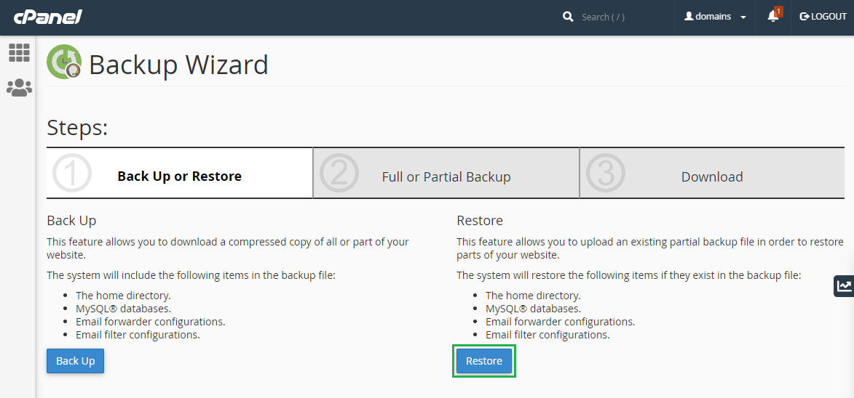The image size is (854, 398).
Task: Expand the domains user dropdown arrow
Action: [743, 17]
